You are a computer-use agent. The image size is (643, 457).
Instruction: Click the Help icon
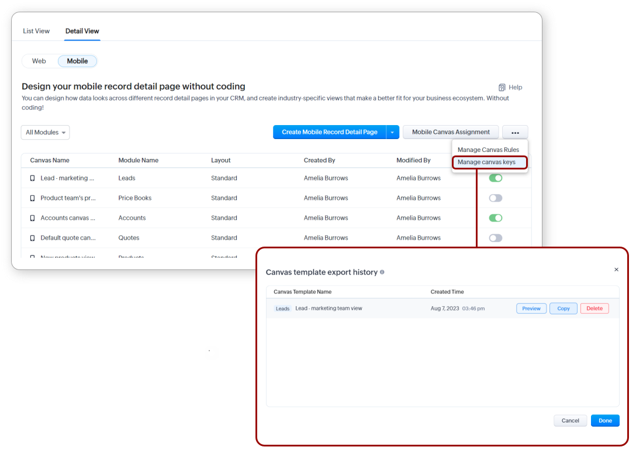pyautogui.click(x=502, y=87)
